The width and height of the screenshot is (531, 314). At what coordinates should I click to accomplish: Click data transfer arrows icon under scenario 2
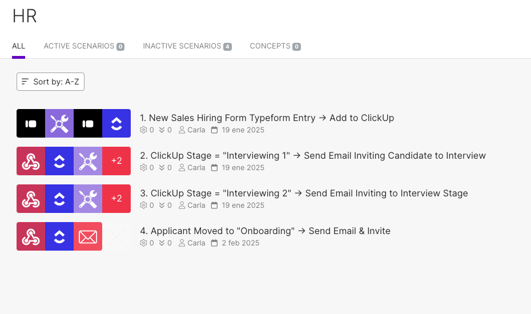click(162, 168)
